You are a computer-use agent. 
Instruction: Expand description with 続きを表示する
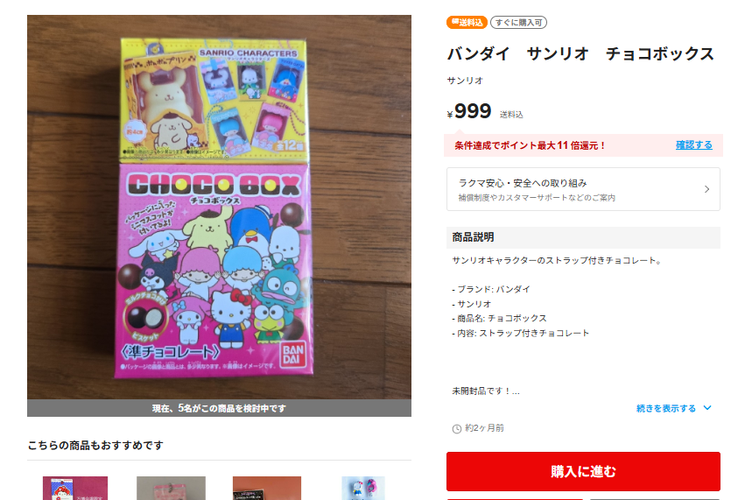click(665, 408)
